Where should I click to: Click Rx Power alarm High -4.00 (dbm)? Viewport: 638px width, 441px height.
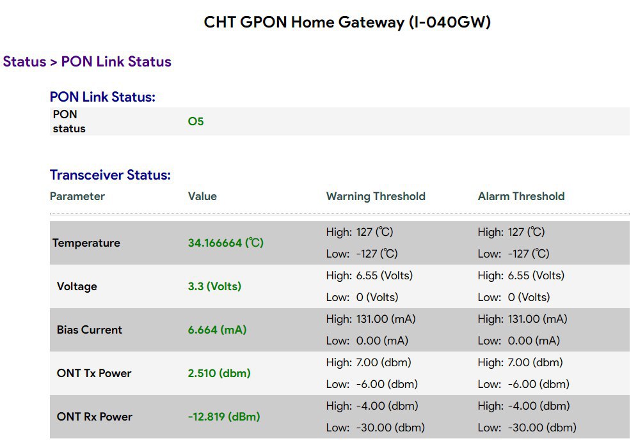point(524,406)
